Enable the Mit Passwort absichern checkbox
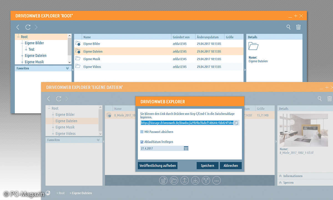The height and width of the screenshot is (200, 333). point(142,132)
